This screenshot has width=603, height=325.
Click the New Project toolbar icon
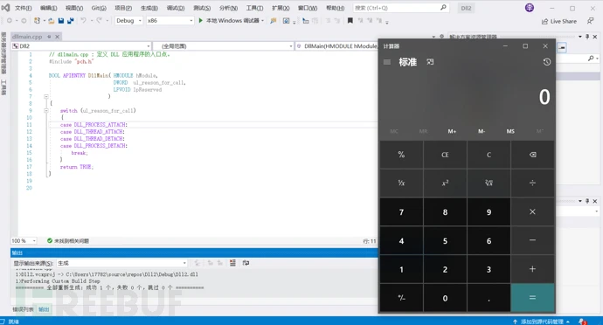pyautogui.click(x=37, y=21)
